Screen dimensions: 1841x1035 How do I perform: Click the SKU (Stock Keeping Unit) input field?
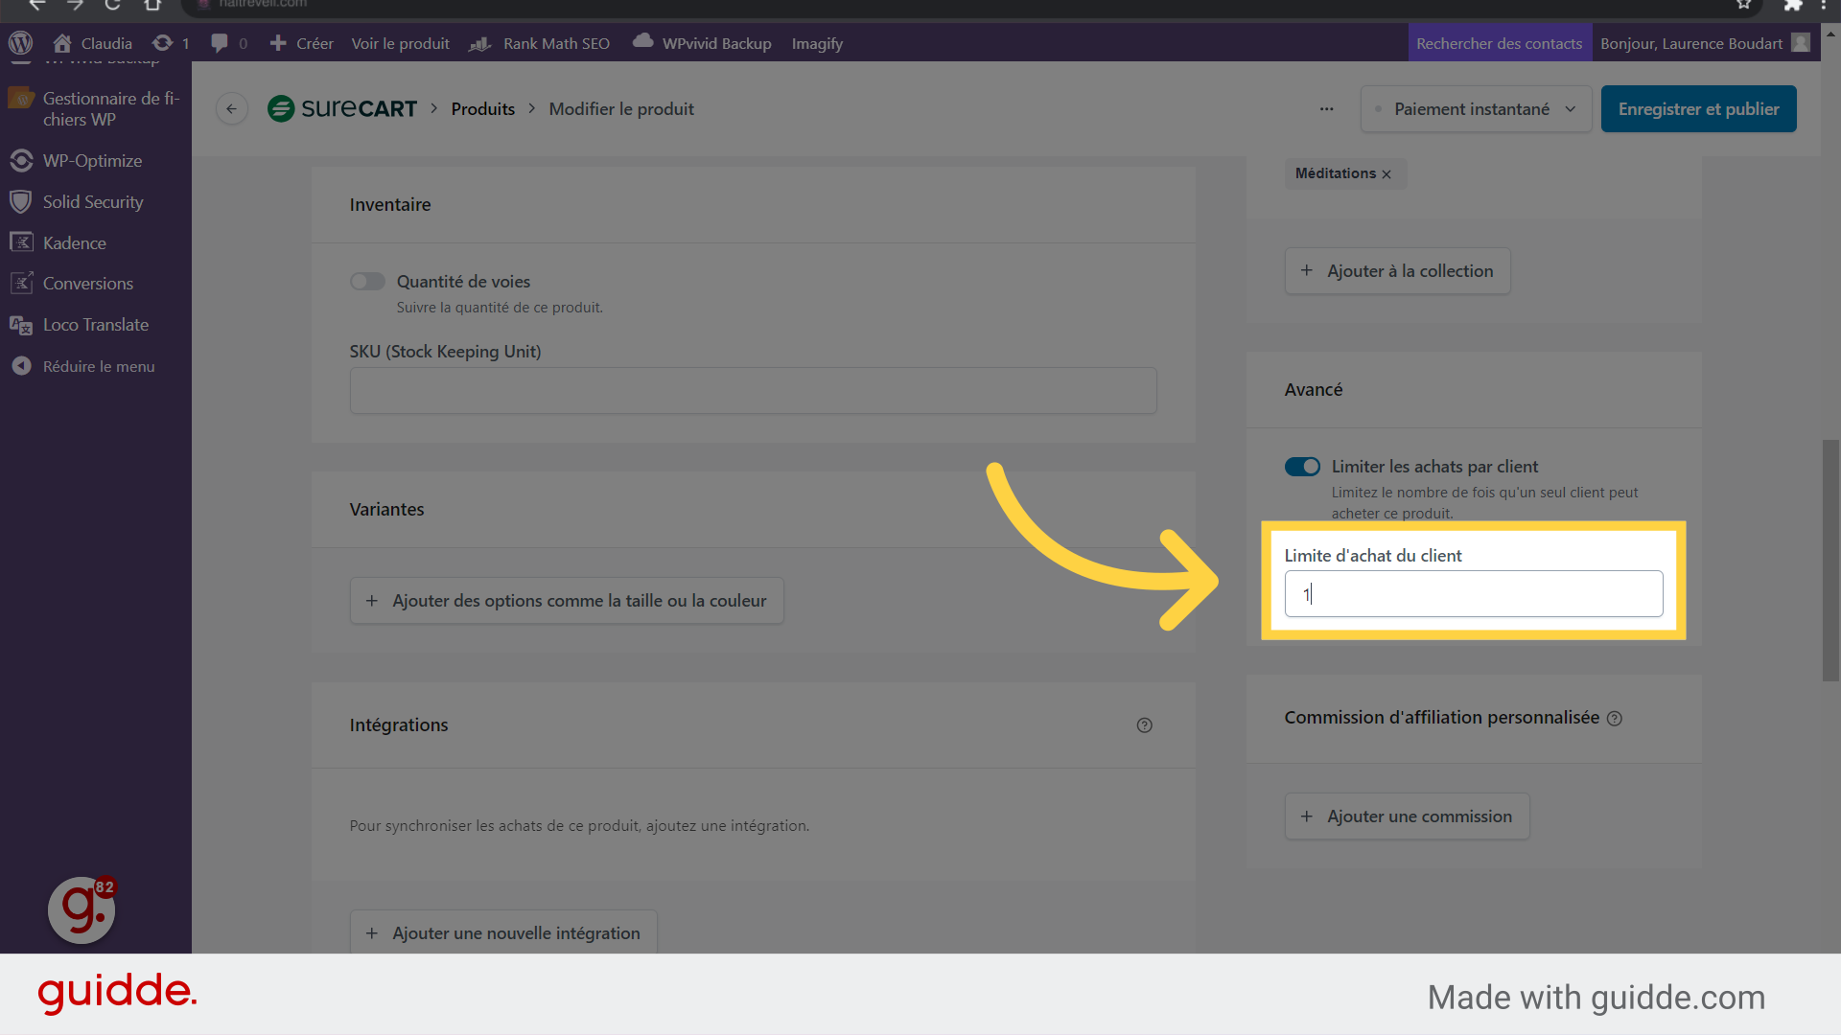753,390
